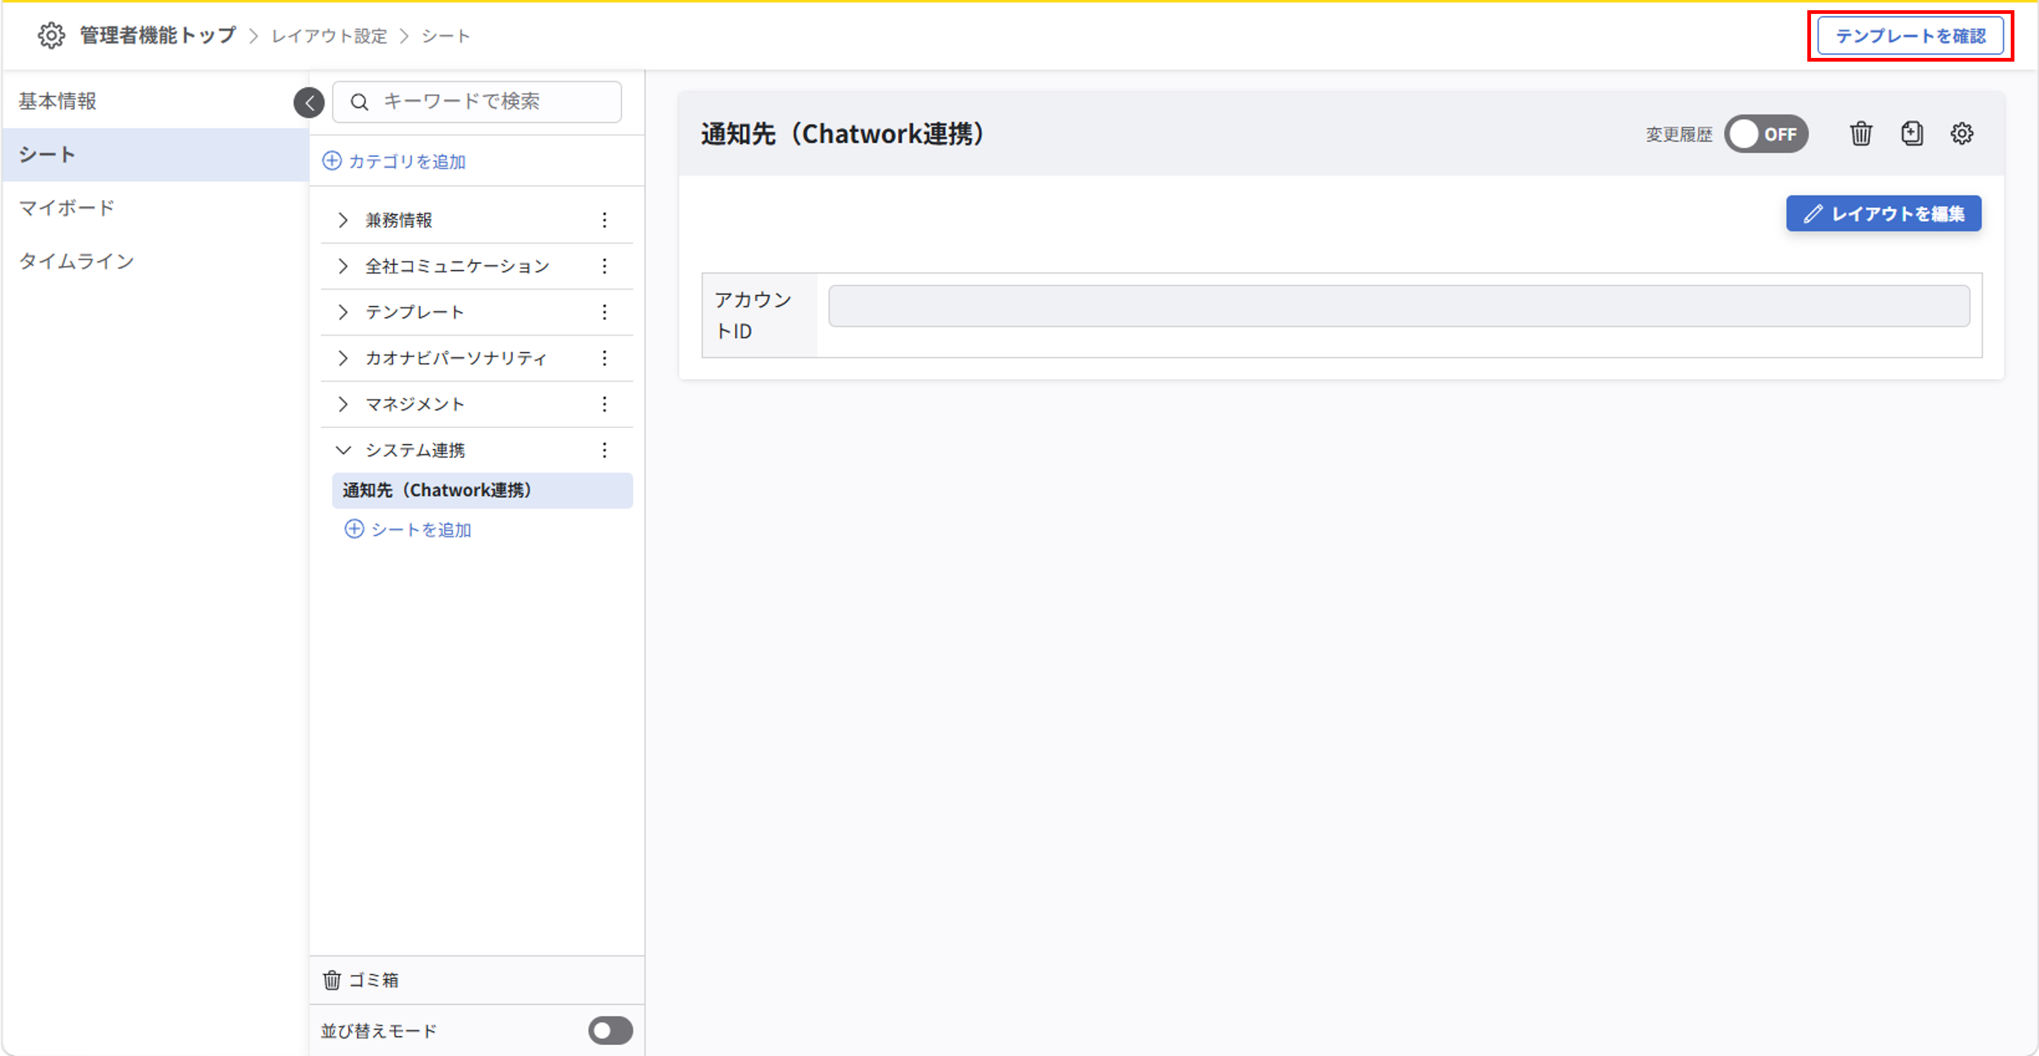
Task: Enable 並び替えモード switch
Action: 610,1030
